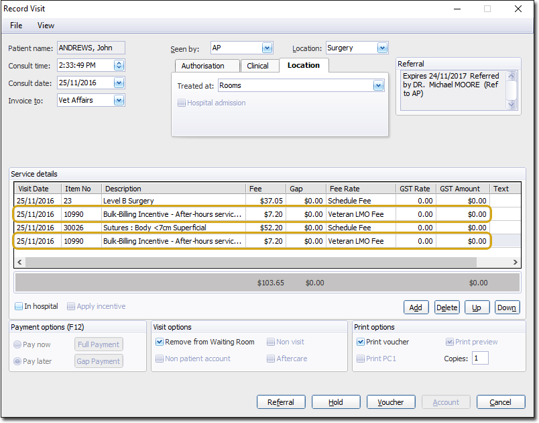Image resolution: width=539 pixels, height=423 pixels.
Task: Expand the Seen by dropdown
Action: [x=267, y=48]
